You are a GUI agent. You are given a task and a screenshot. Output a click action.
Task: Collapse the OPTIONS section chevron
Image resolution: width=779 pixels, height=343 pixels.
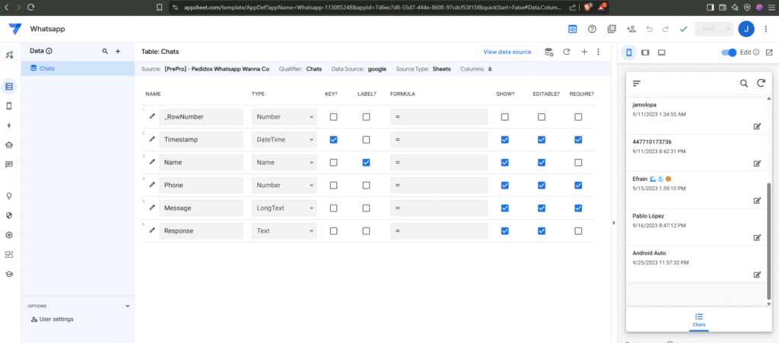[127, 306]
